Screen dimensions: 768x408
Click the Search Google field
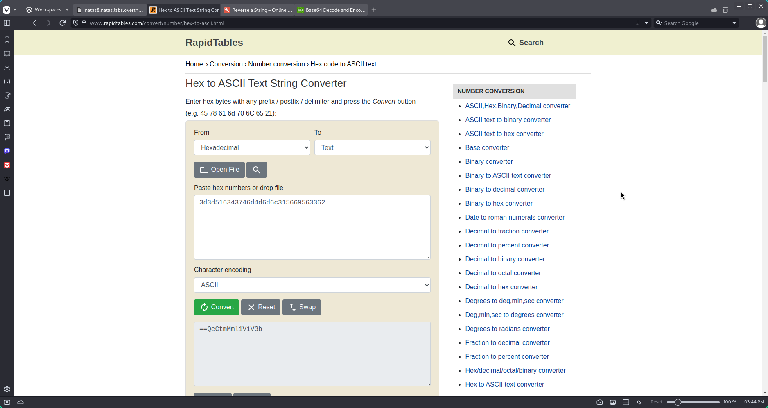click(696, 23)
